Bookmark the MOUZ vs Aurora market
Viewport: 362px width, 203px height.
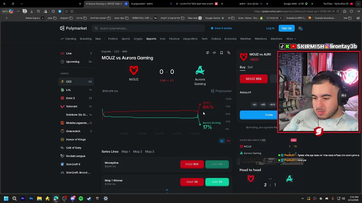click(221, 53)
